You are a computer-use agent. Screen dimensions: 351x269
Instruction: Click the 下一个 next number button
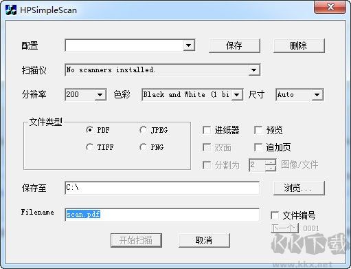pyautogui.click(x=284, y=228)
